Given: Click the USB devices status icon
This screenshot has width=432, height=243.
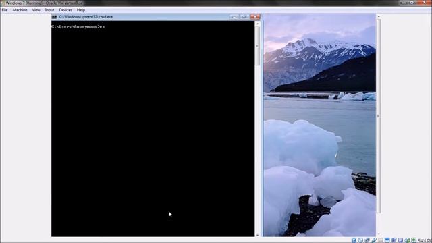Looking at the screenshot, I should pos(374,240).
